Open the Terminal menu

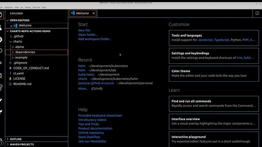click(x=36, y=7)
